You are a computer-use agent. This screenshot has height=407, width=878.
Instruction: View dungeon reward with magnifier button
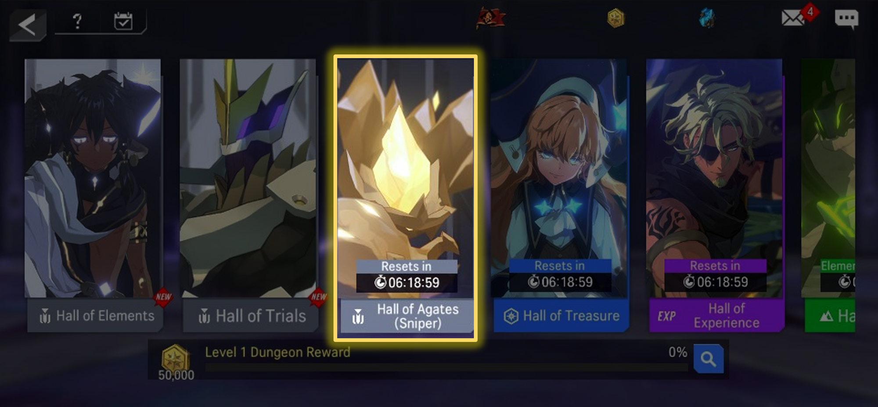click(708, 359)
